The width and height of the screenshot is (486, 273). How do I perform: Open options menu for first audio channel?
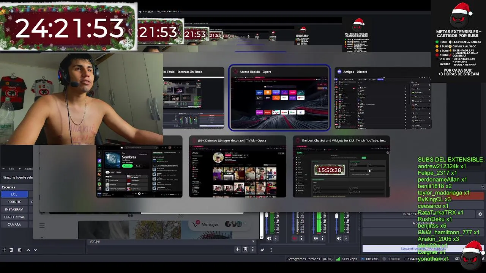click(x=276, y=238)
